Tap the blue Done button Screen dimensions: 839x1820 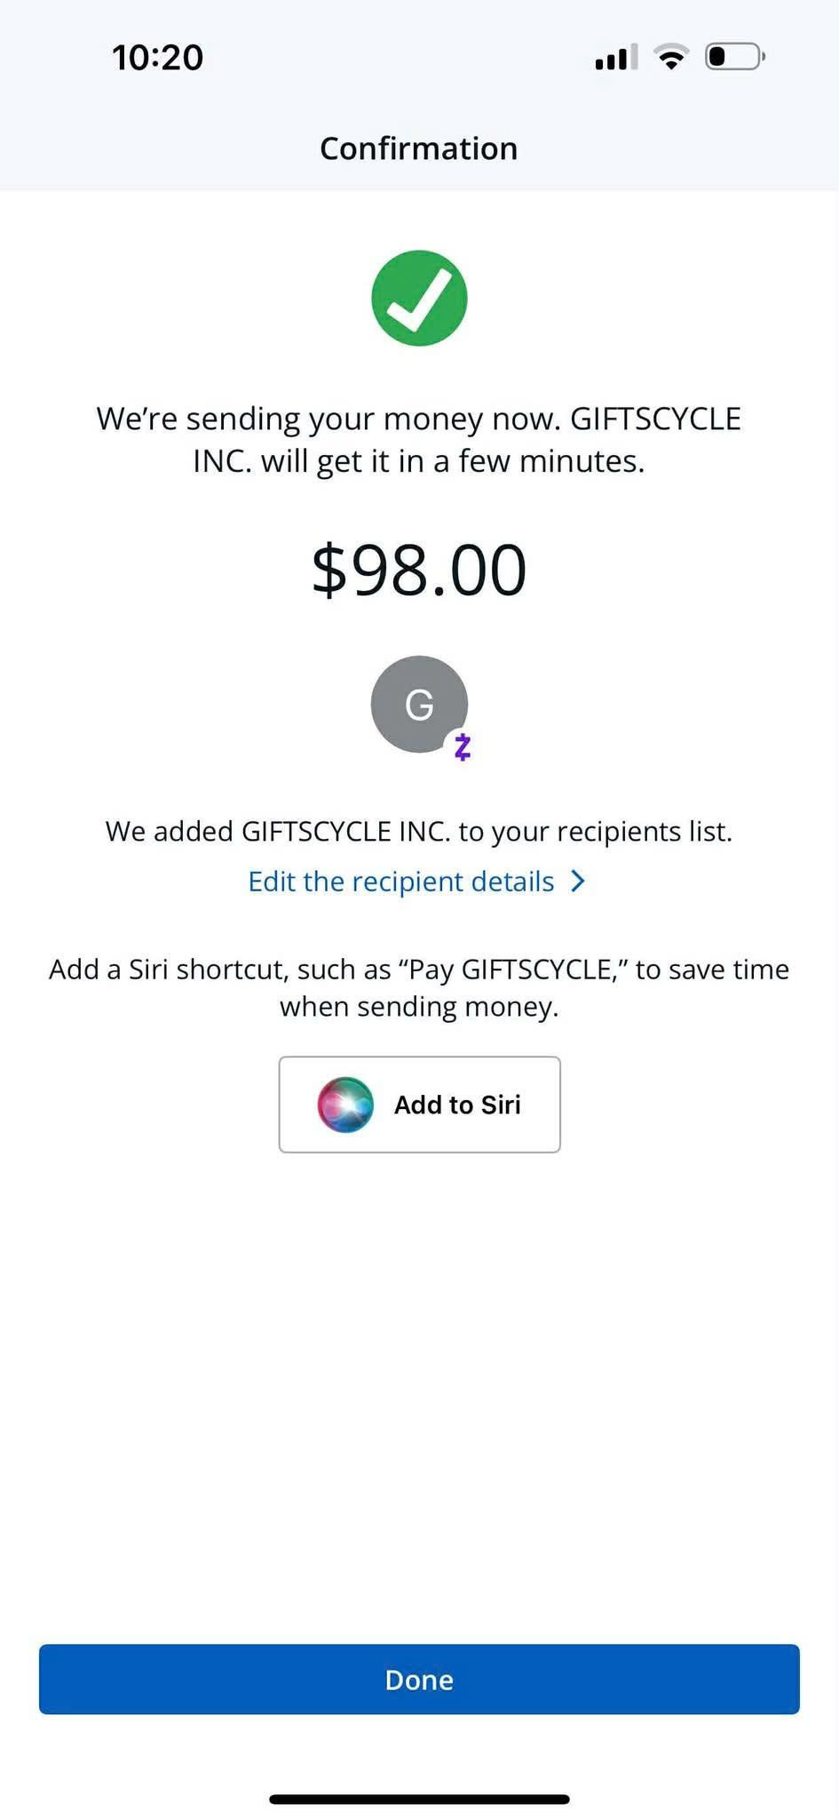coord(419,1679)
